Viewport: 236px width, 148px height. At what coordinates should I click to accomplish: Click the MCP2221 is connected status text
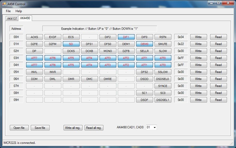pyautogui.click(x=20, y=143)
